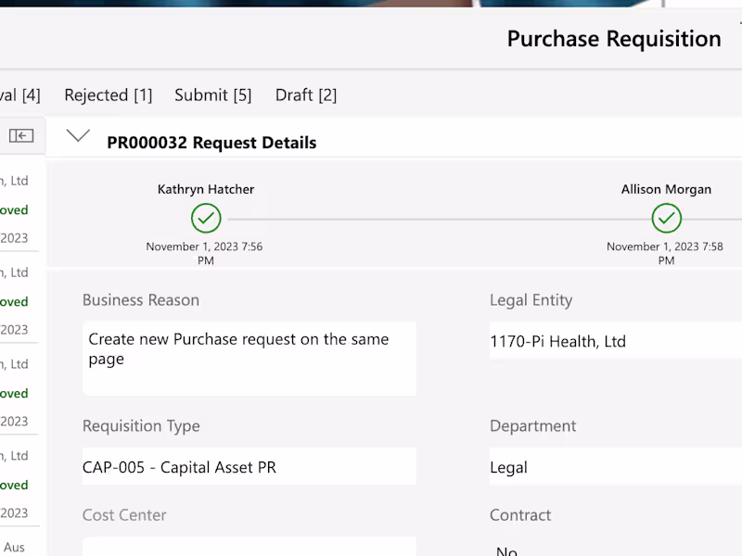Screen dimensions: 742x556
Task: Click the Purchase Requisition page title
Action: (x=613, y=39)
